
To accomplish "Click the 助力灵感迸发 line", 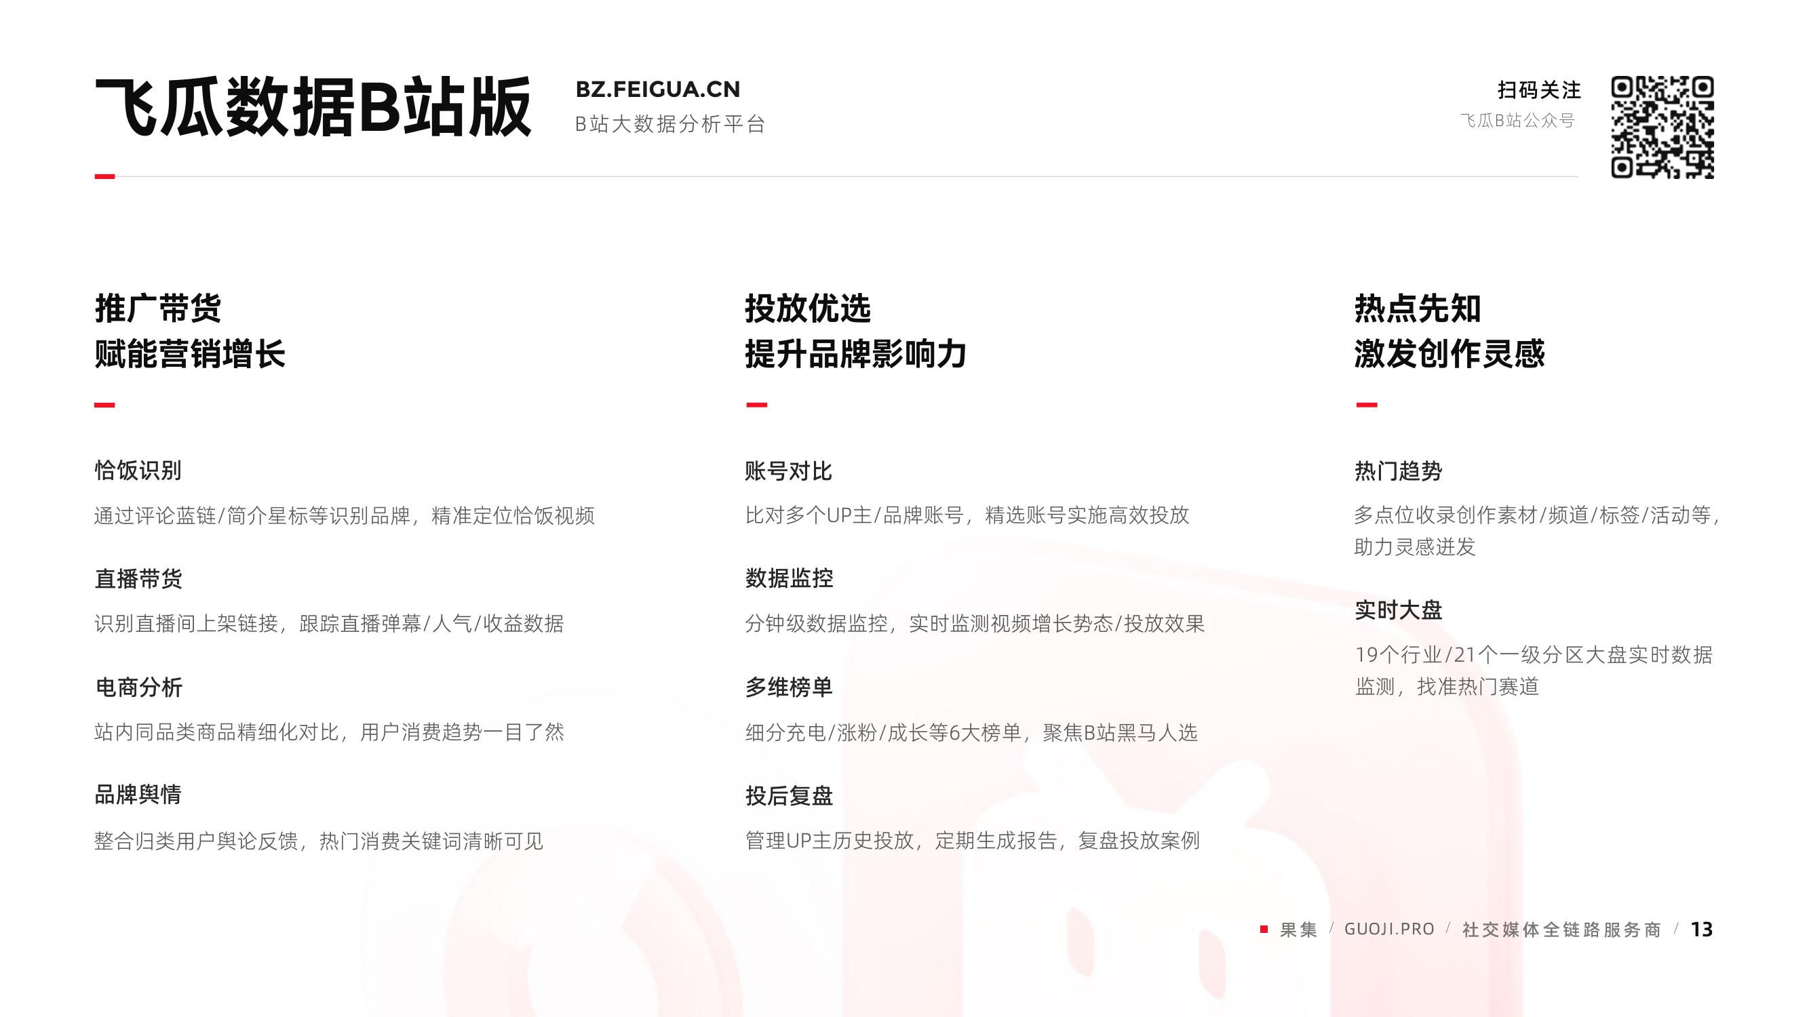I will pos(1415,546).
